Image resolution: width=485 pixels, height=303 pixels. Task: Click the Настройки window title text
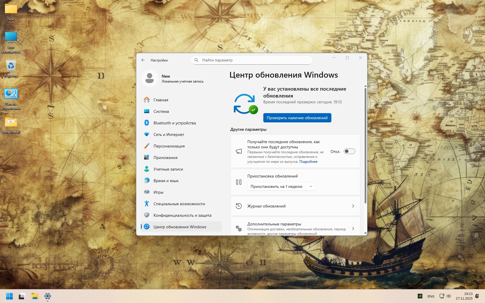[x=159, y=60]
